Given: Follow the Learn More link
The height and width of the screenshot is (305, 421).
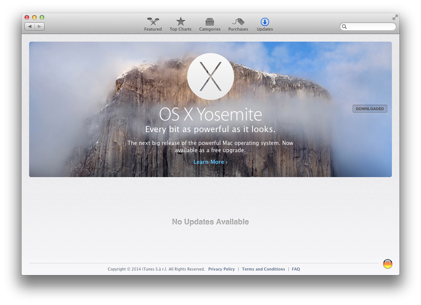Looking at the screenshot, I should click(210, 162).
